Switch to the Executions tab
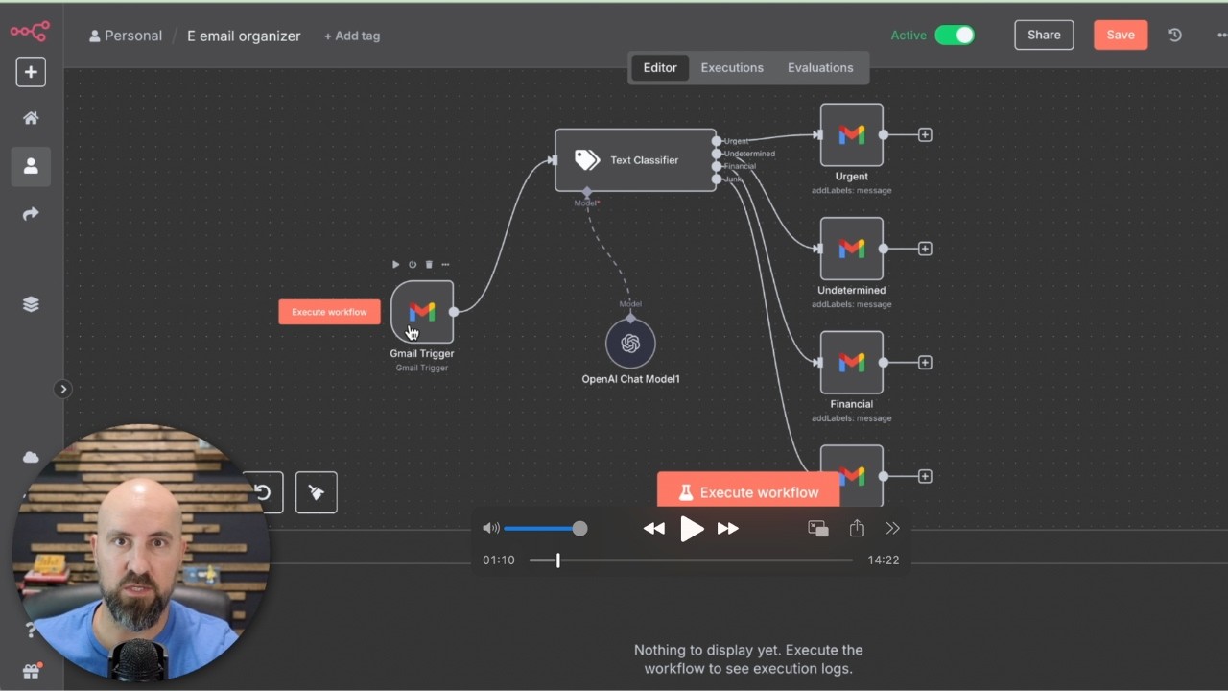Viewport: 1228px width, 691px height. [732, 68]
